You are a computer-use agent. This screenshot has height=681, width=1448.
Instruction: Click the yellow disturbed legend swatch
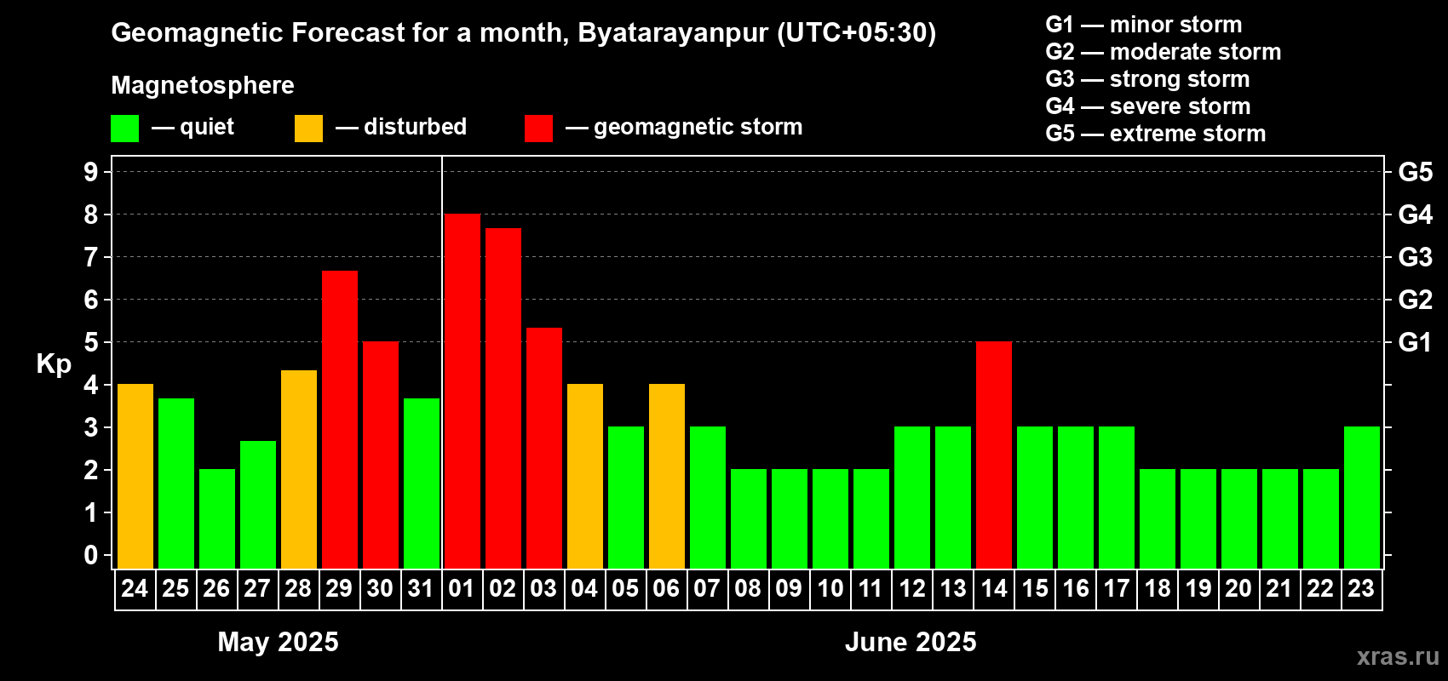tap(308, 129)
